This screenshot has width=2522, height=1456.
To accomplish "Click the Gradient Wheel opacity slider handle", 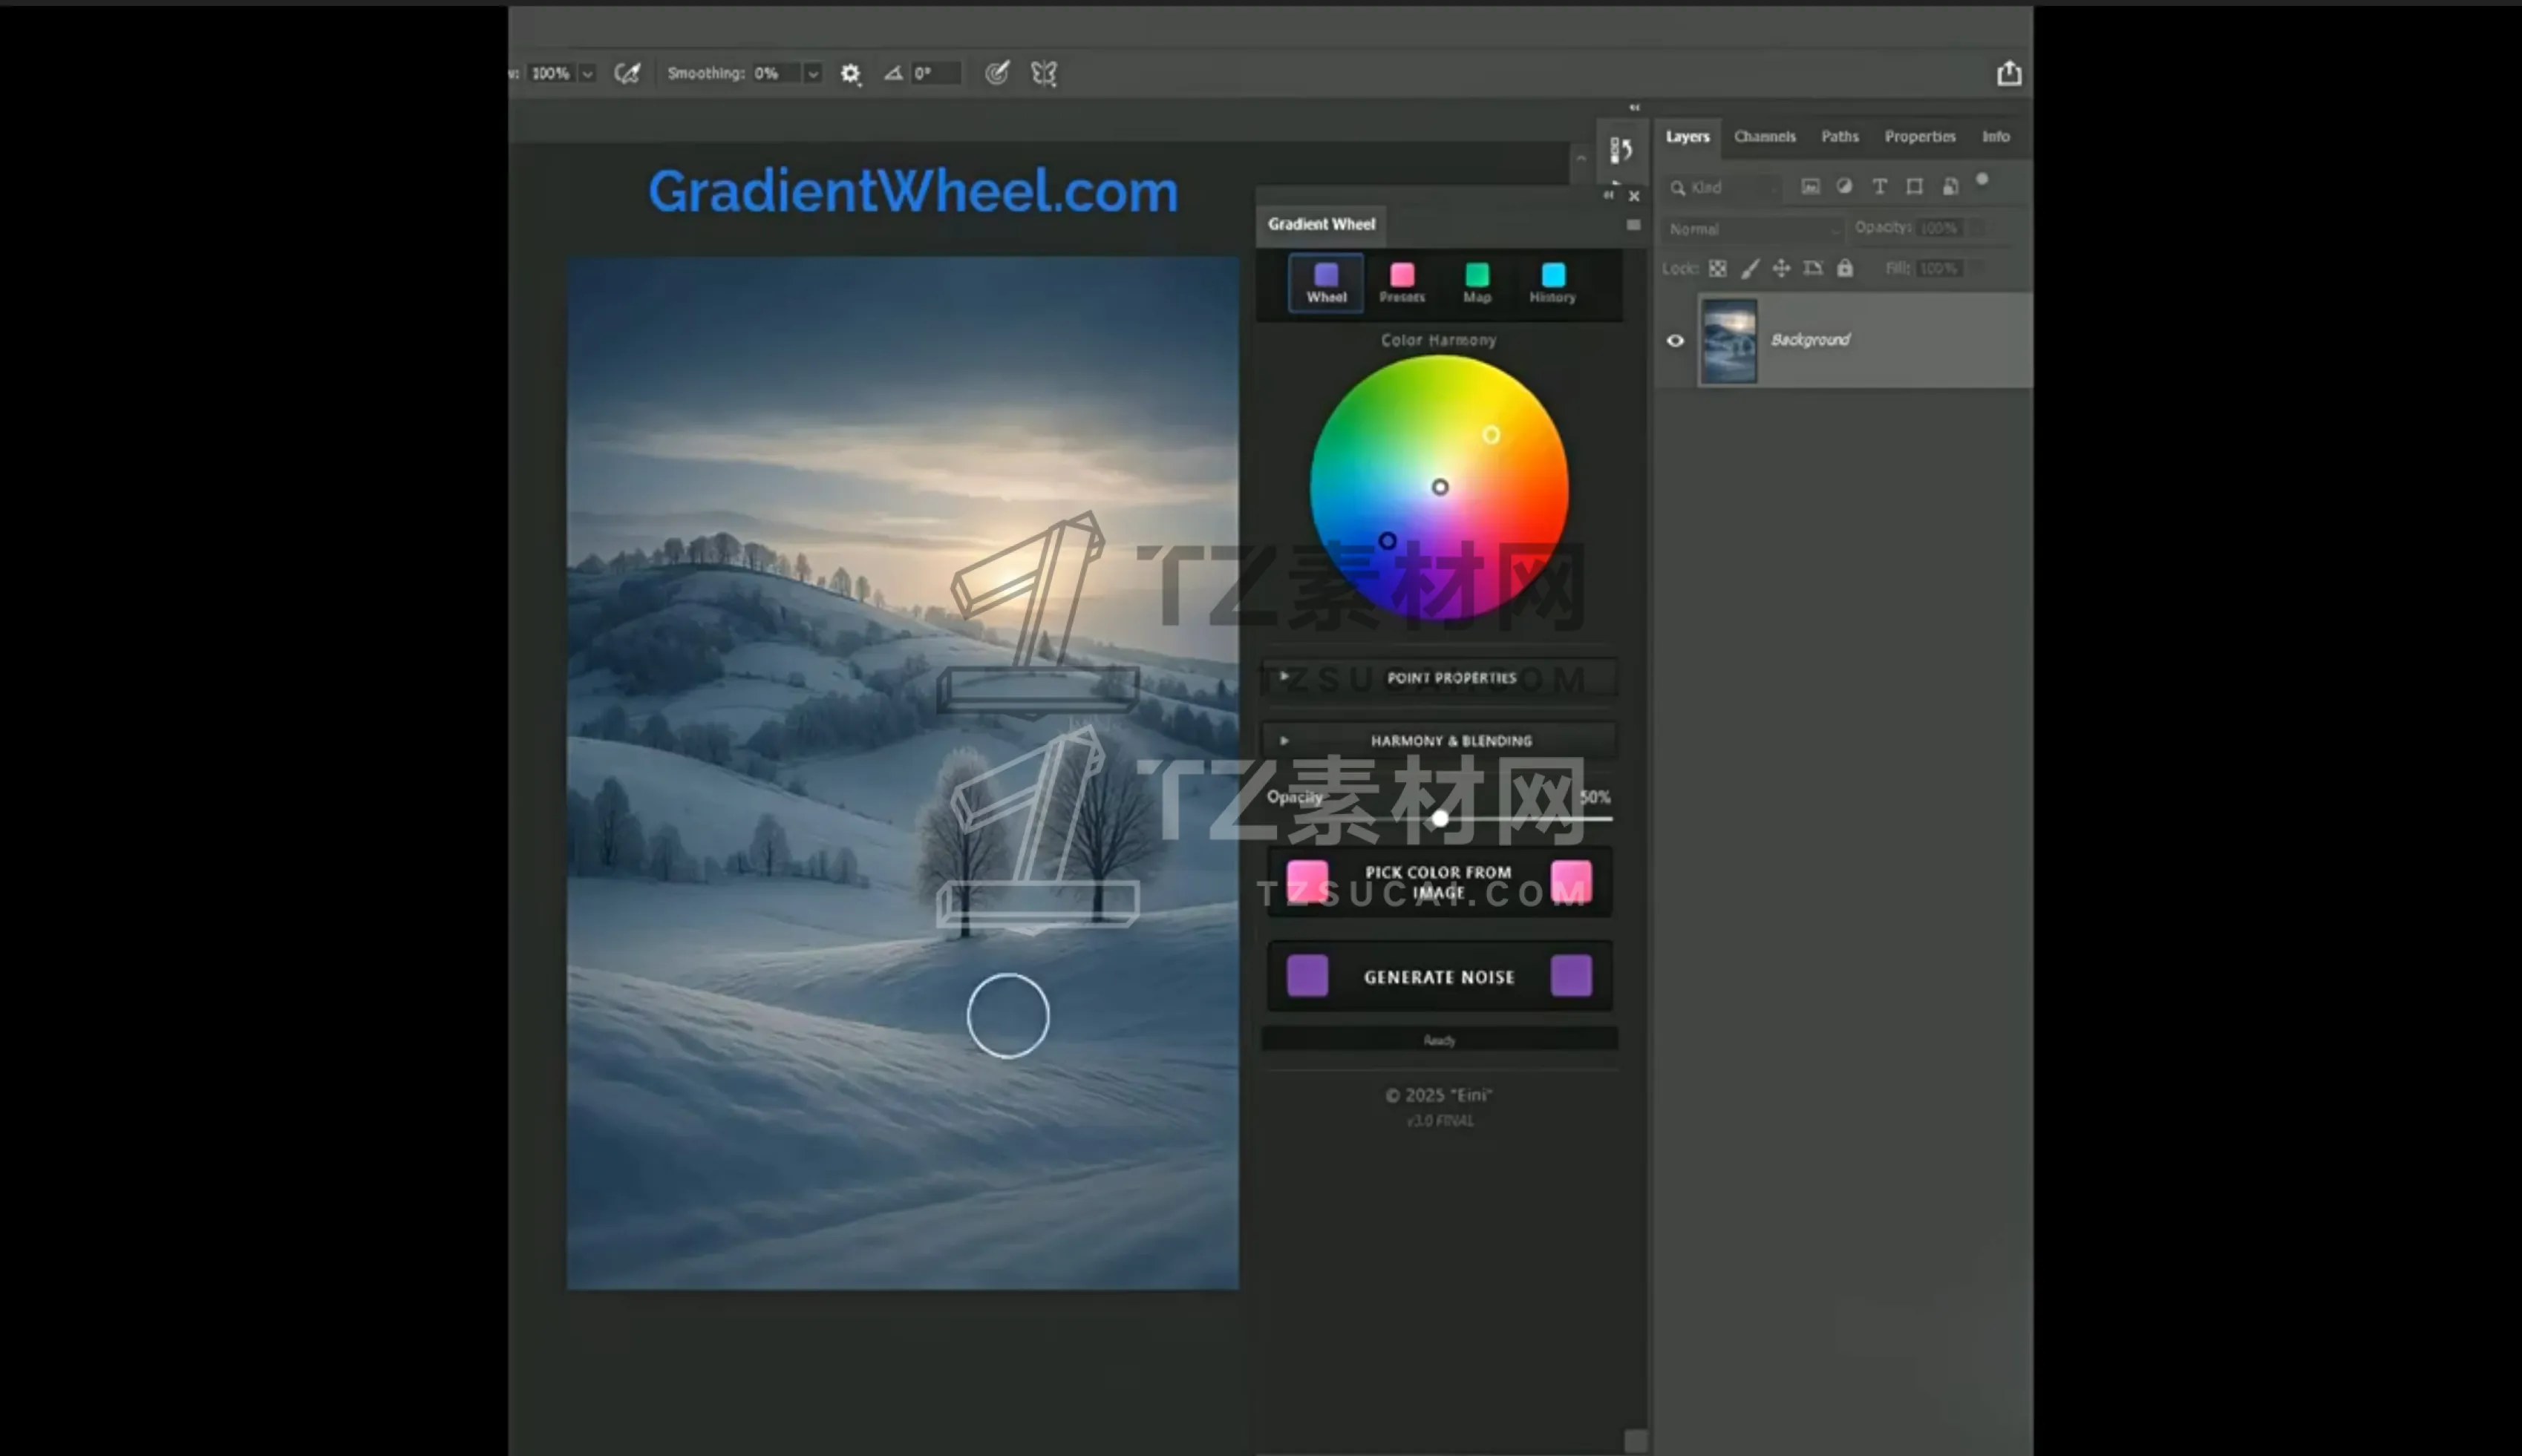I will tap(1440, 819).
